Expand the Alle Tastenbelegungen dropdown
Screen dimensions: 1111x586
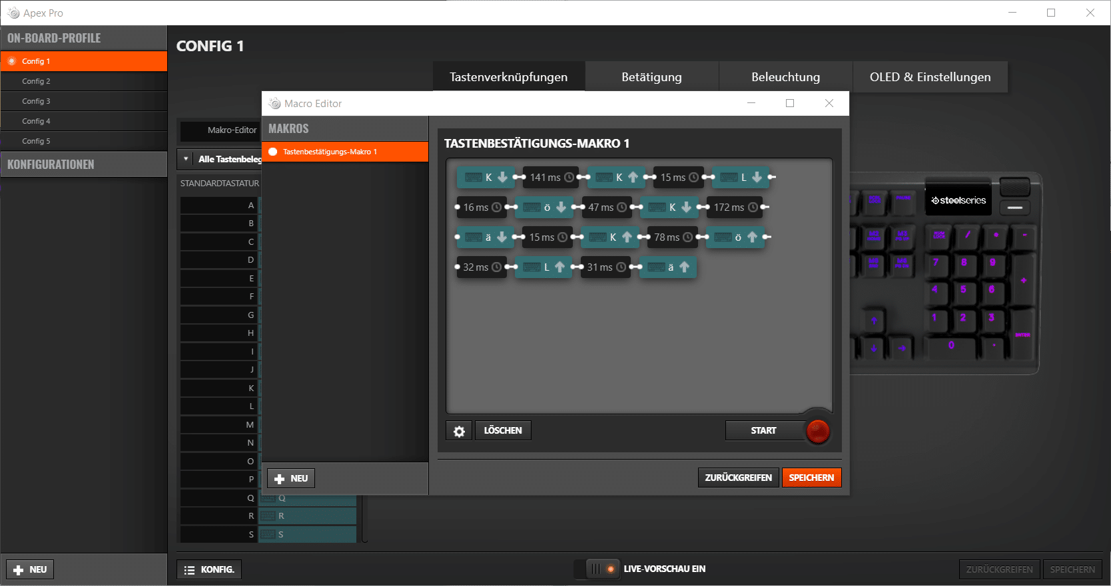(x=186, y=159)
